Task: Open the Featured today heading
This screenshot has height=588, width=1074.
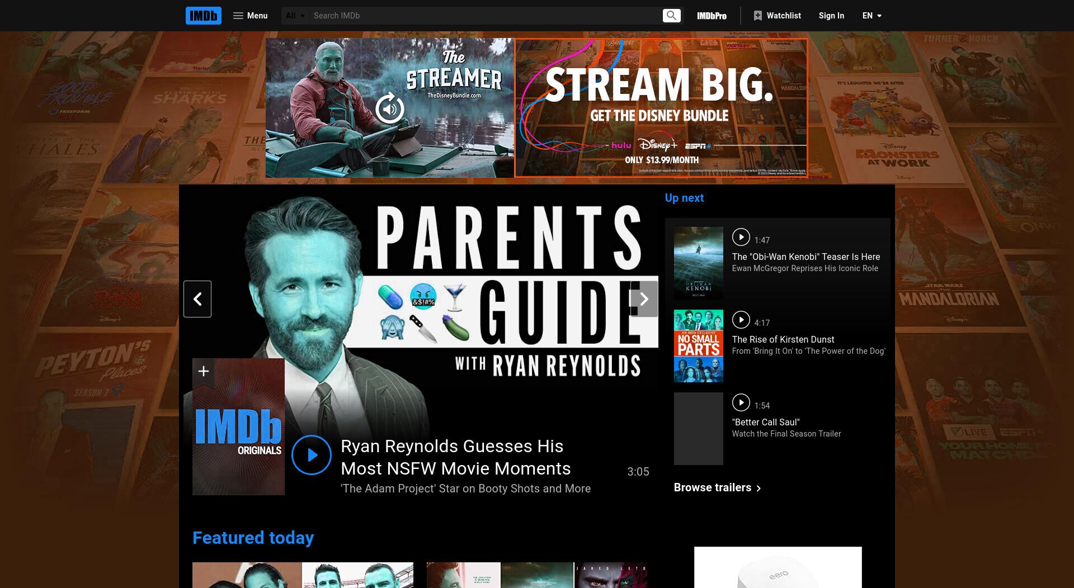Action: pyautogui.click(x=253, y=538)
